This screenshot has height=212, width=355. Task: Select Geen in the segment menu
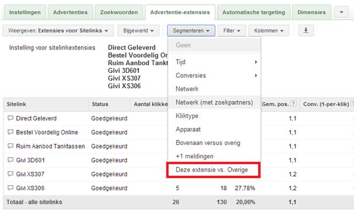tap(214, 45)
